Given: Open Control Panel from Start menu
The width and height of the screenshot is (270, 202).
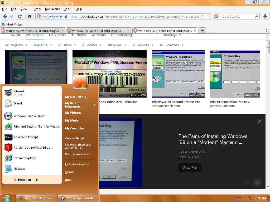Looking at the screenshot, I should pos(74,138).
